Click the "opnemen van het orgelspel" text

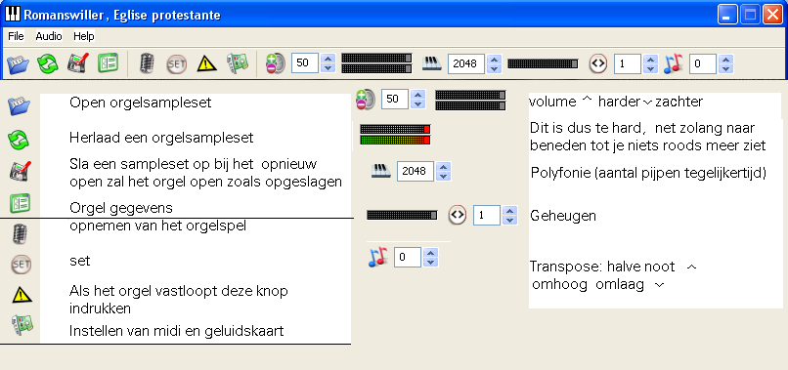click(x=157, y=226)
